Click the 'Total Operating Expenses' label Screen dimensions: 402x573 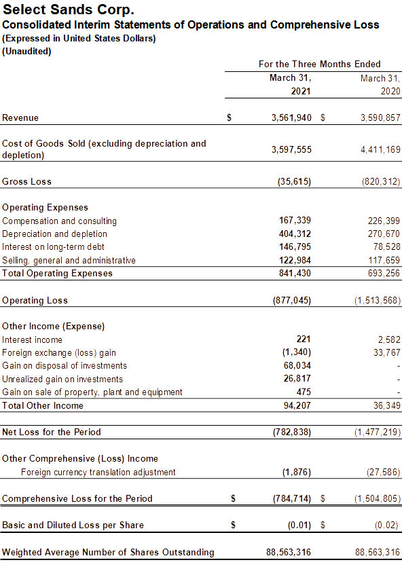coord(57,274)
